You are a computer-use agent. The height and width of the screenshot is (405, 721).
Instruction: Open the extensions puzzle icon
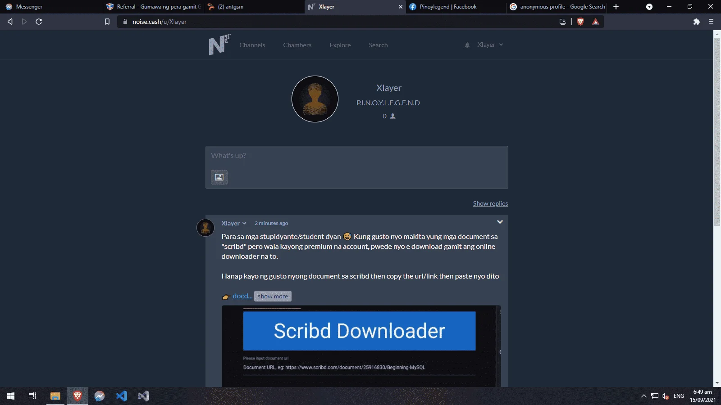point(697,22)
